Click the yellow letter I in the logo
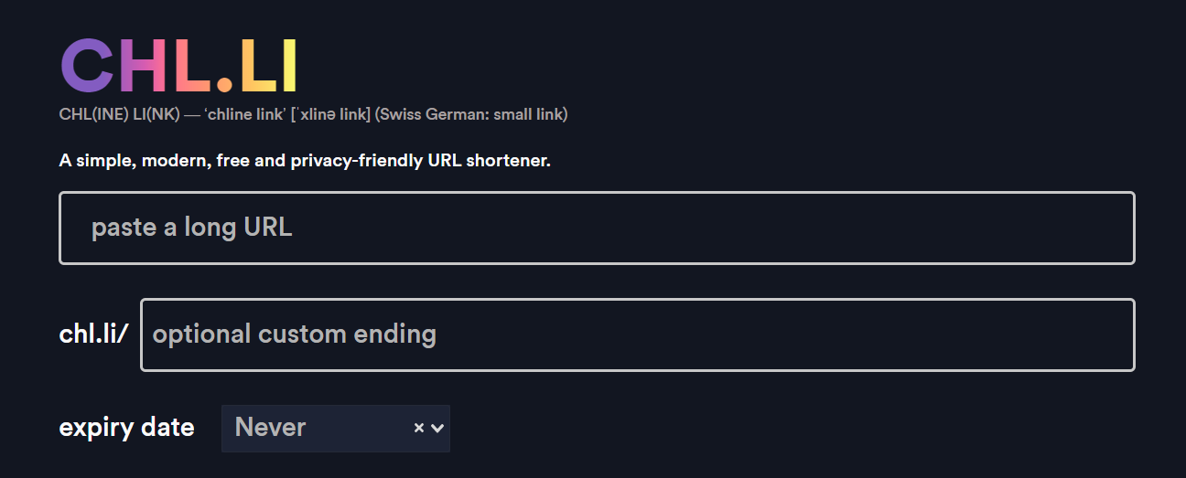This screenshot has width=1186, height=478. 289,68
